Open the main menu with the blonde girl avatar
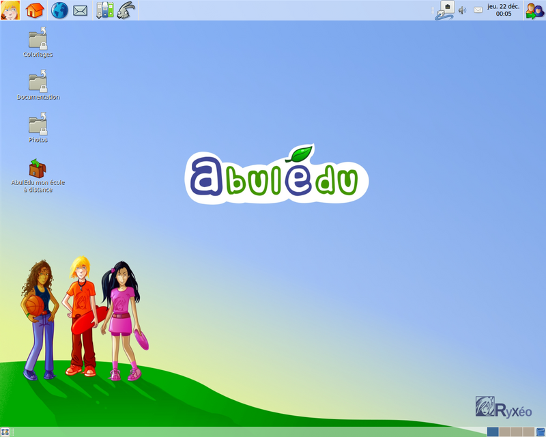The height and width of the screenshot is (437, 546). click(x=10, y=10)
